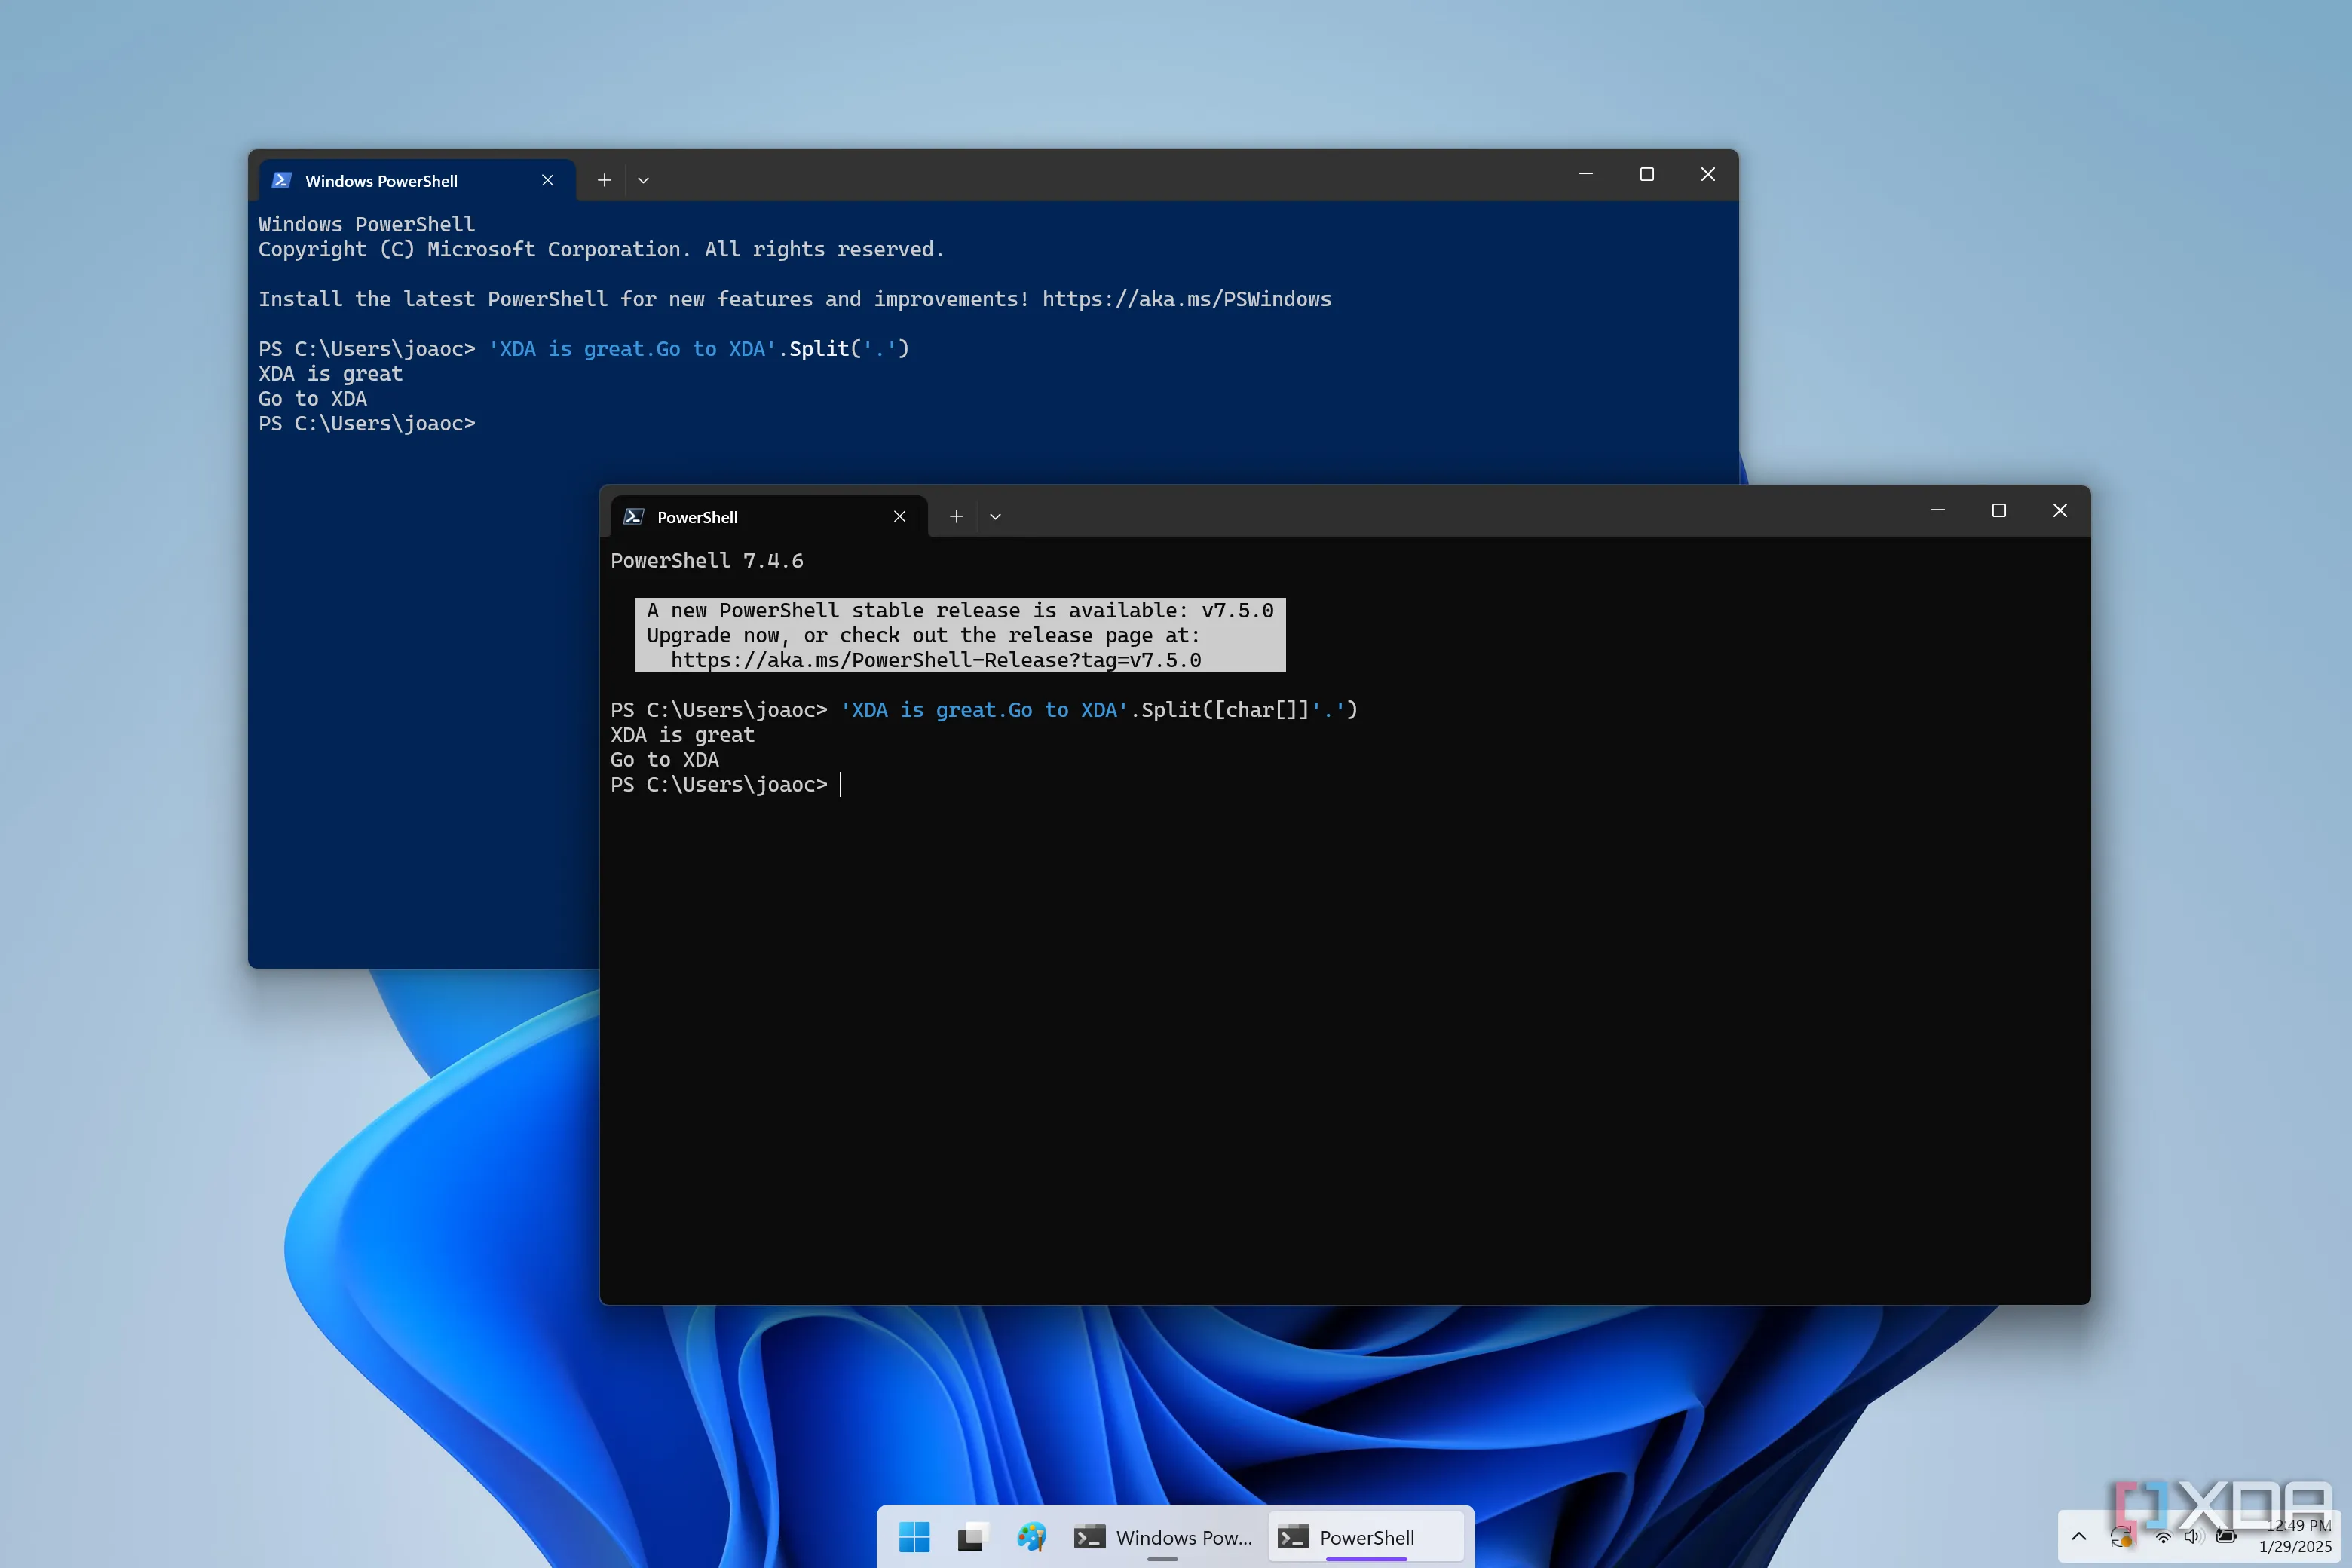
Task: Maximize the PowerShell 7.4.6 window
Action: point(1999,511)
